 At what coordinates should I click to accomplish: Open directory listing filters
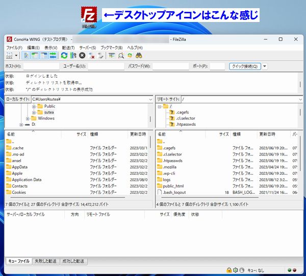[112, 56]
